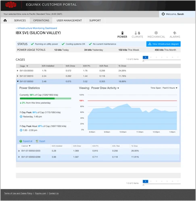196x201 pixels.
Task: Open settings gear next to Welcome
Action: click(x=163, y=14)
